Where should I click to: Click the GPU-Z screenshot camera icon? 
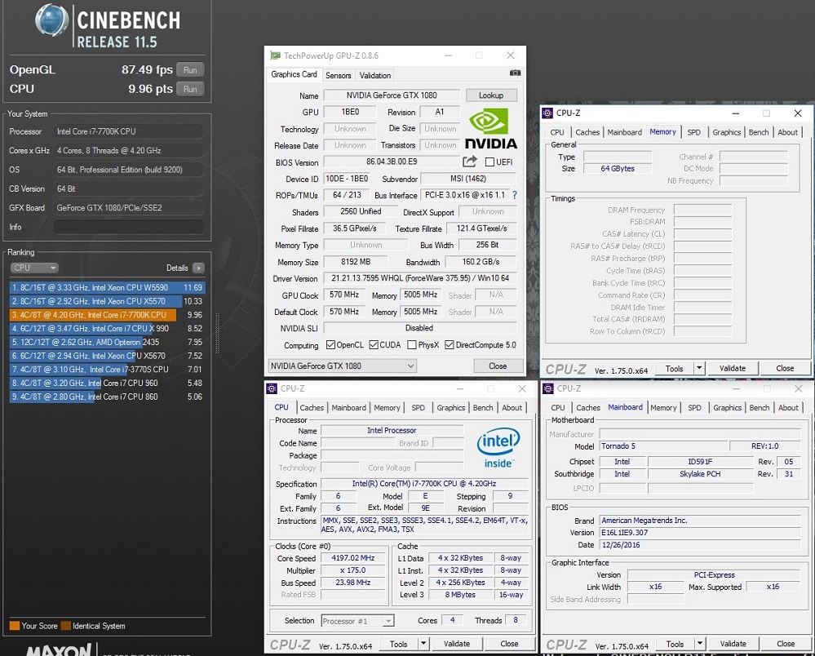515,73
